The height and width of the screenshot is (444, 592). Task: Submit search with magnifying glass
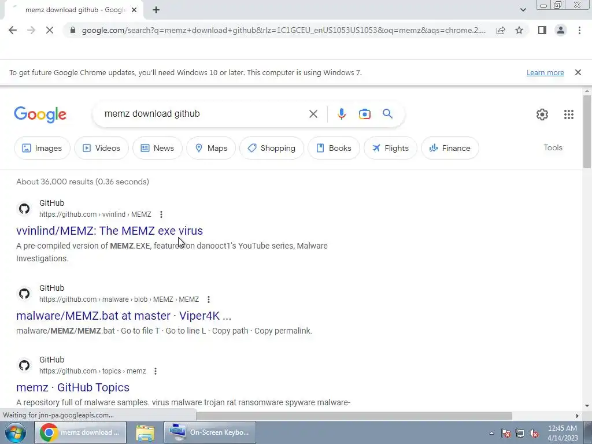[x=387, y=114]
